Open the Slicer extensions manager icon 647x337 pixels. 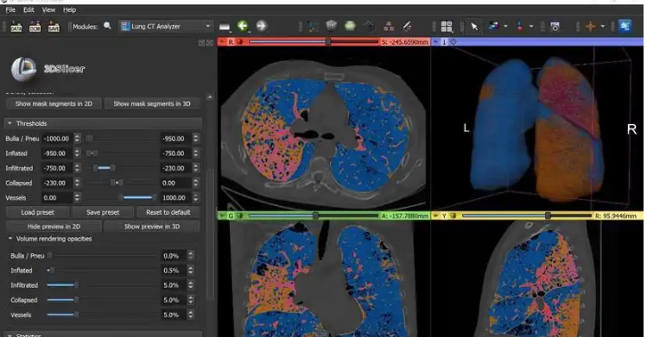point(625,27)
